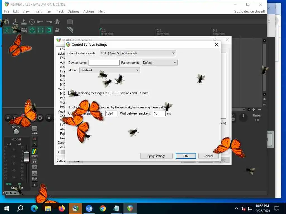Viewport: 286px width, 214px height.
Task: Toggle auto-crossfade icon in toolbar
Action: (x=7, y=30)
